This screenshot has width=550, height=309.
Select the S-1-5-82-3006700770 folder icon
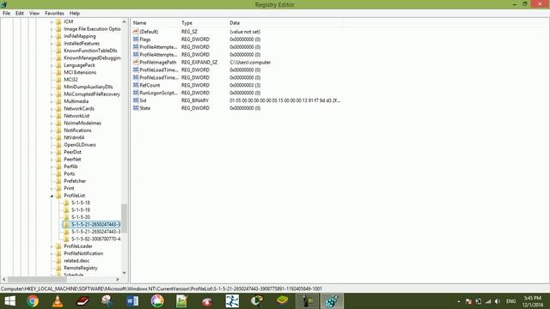click(x=66, y=239)
